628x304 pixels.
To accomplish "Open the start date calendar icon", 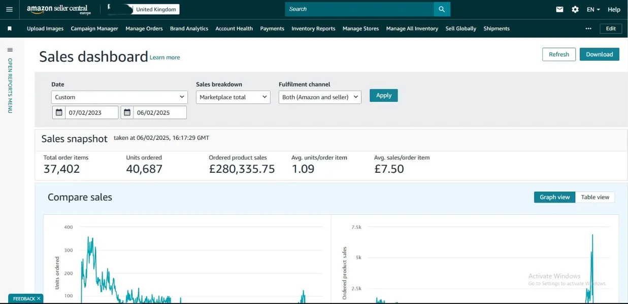I will point(59,112).
